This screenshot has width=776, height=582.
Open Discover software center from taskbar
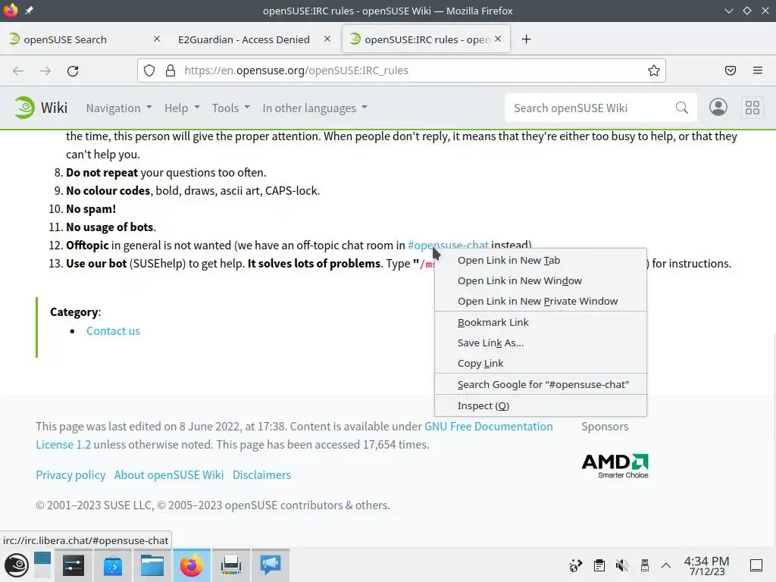pyautogui.click(x=113, y=565)
